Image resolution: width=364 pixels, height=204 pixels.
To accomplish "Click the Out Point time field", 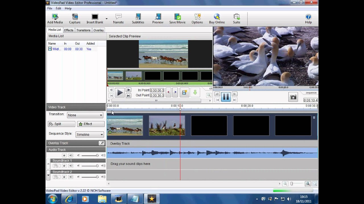I will coord(157,95).
